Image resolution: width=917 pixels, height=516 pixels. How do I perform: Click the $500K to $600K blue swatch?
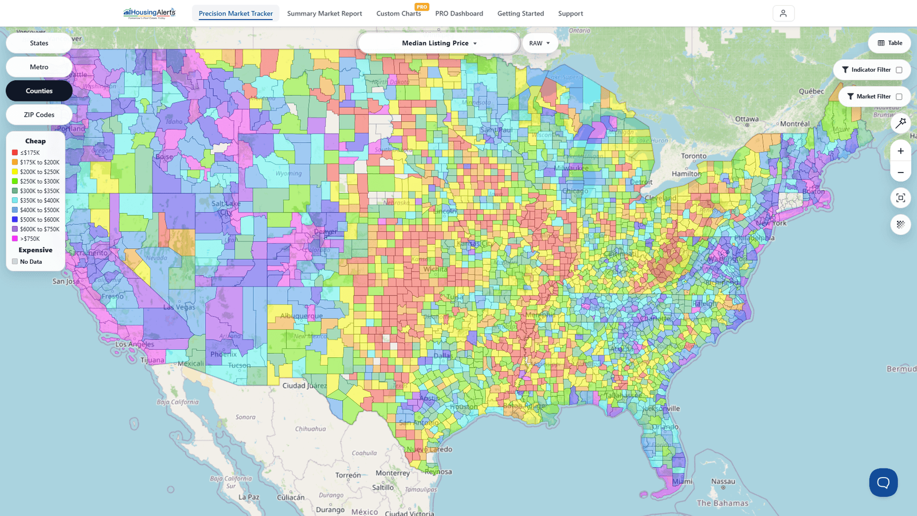pyautogui.click(x=15, y=220)
